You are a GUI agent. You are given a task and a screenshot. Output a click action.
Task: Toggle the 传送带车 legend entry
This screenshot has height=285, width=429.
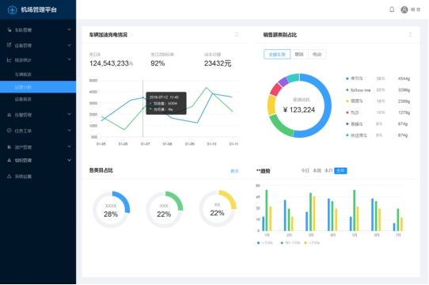[357, 135]
